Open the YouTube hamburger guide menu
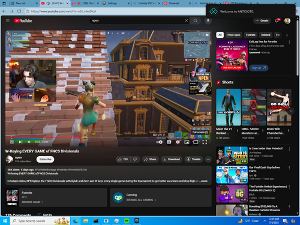The width and height of the screenshot is (300, 225). pyautogui.click(x=8, y=20)
